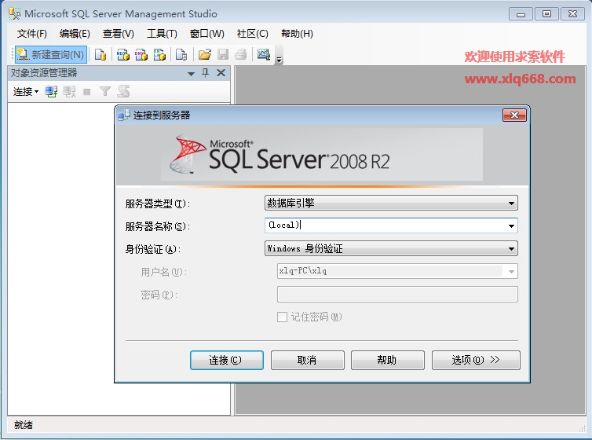
Task: Click the 密码 password field
Action: coord(397,294)
